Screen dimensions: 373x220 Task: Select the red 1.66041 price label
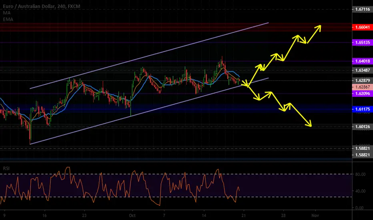pos(363,27)
